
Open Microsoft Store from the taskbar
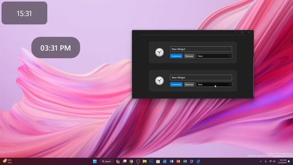158,161
